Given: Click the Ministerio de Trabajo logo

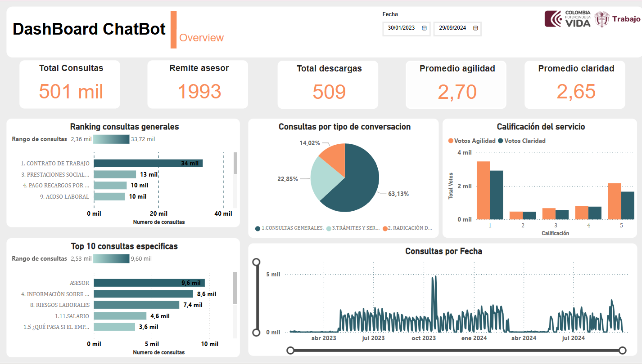Looking at the screenshot, I should click(x=617, y=19).
